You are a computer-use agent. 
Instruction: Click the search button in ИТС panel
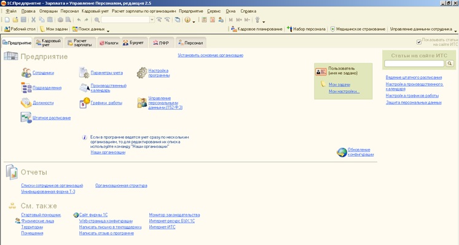[450, 63]
